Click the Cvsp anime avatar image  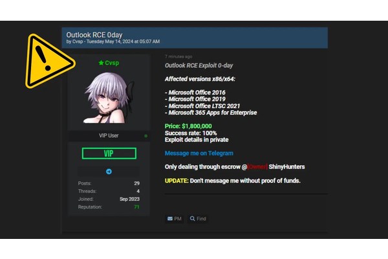pos(109,98)
